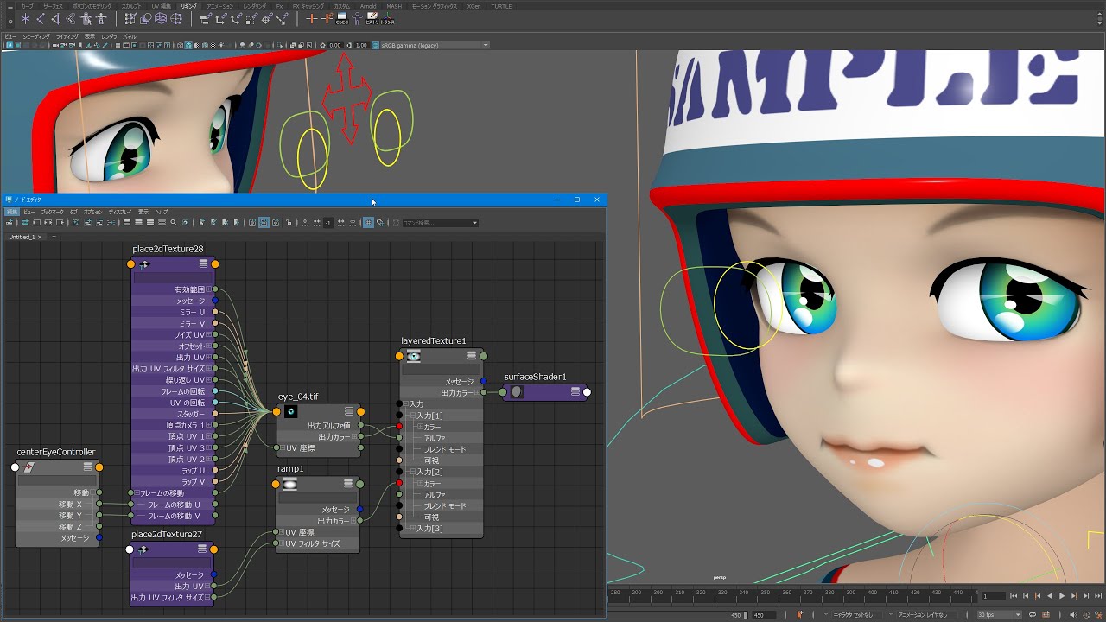Click the Node Editor create node icon
This screenshot has height=622, width=1106.
(x=10, y=223)
